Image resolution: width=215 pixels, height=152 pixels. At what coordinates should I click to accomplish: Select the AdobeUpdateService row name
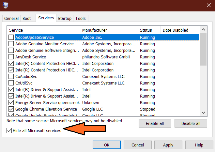pos(35,38)
